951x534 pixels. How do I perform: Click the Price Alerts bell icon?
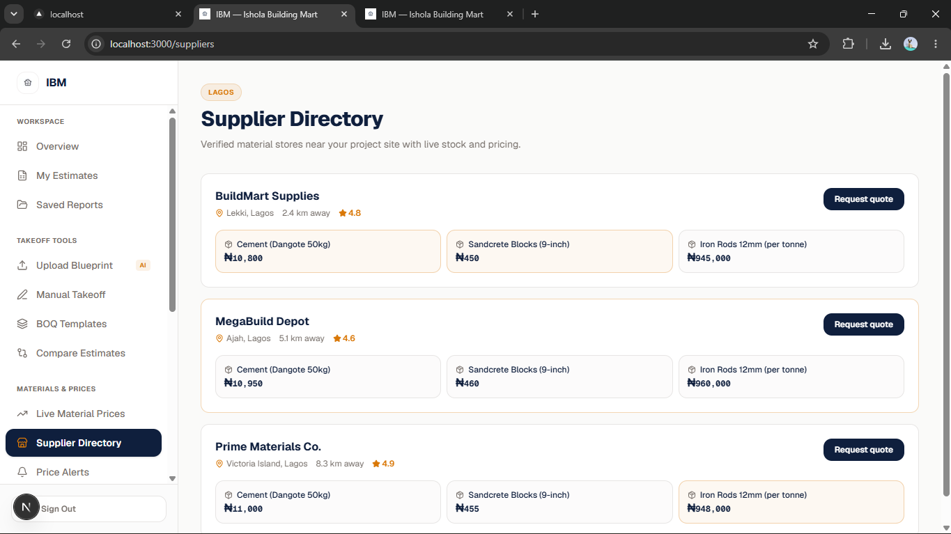pos(22,472)
